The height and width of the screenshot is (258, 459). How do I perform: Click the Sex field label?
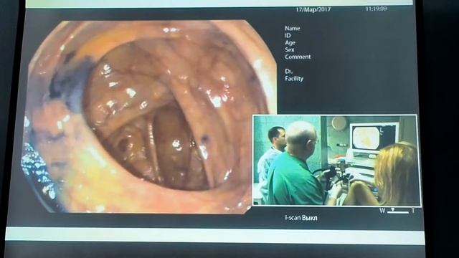pos(290,49)
